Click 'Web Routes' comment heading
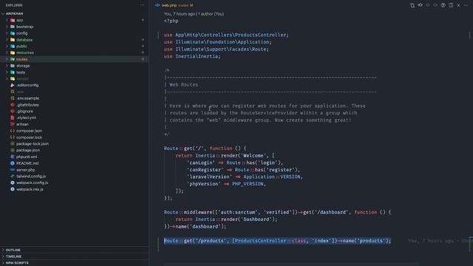 [184, 85]
